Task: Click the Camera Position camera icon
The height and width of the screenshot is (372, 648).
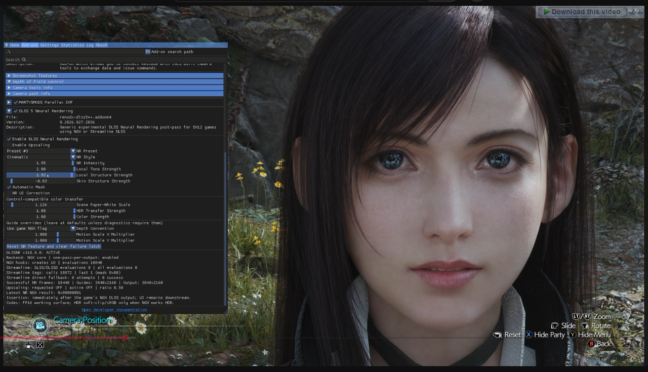Action: [40, 325]
